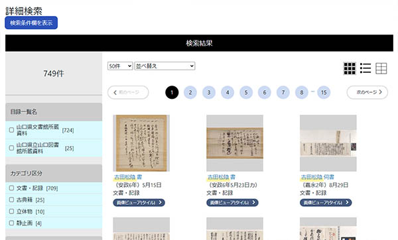Open image viewer for 5月15日 item

(x=139, y=202)
